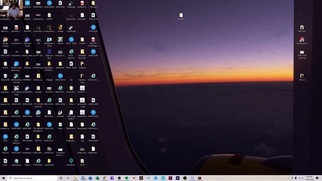Open Cortana from the taskbar
The width and height of the screenshot is (322, 181).
pos(61,178)
